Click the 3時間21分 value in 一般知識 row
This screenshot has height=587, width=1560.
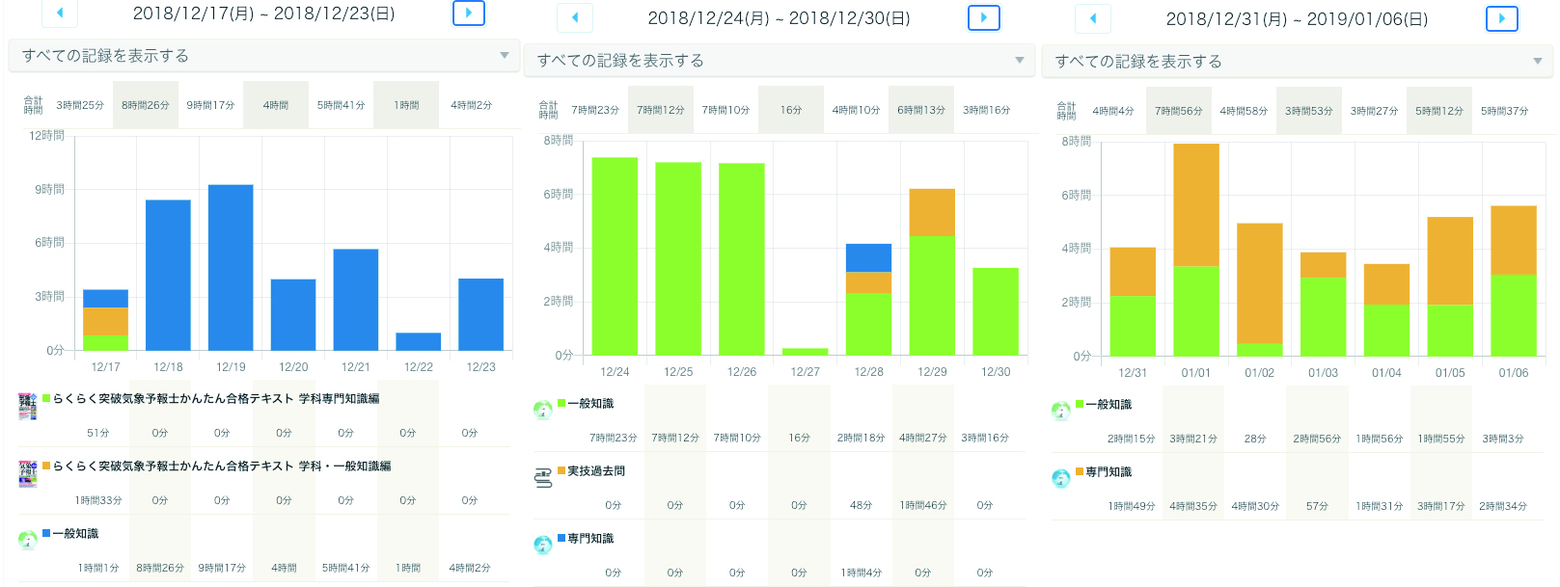tap(1193, 439)
